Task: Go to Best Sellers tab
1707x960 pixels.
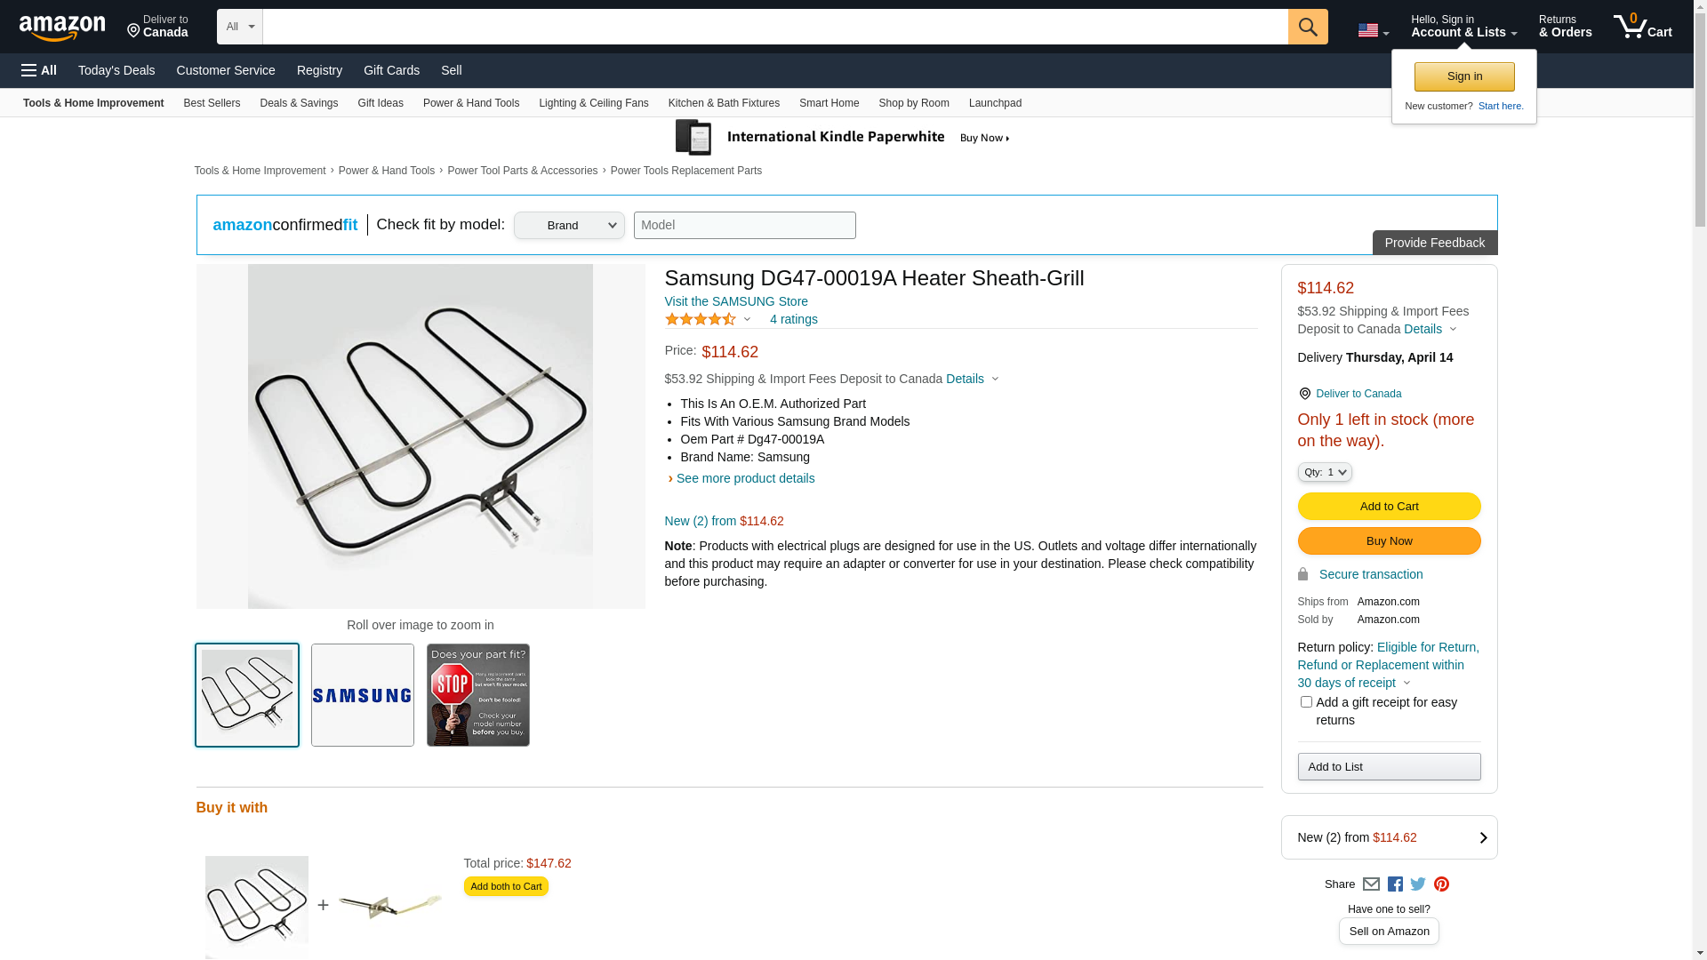Action: 212,103
